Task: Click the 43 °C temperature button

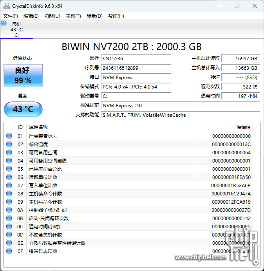Action: [x=23, y=109]
